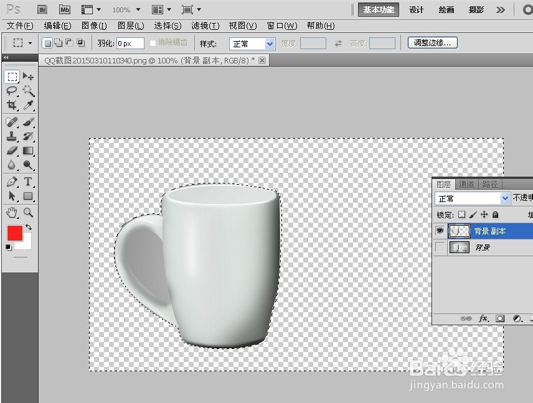Screen dimensions: 533x403
Task: Switch to 摄影 workspace
Action: tap(476, 10)
